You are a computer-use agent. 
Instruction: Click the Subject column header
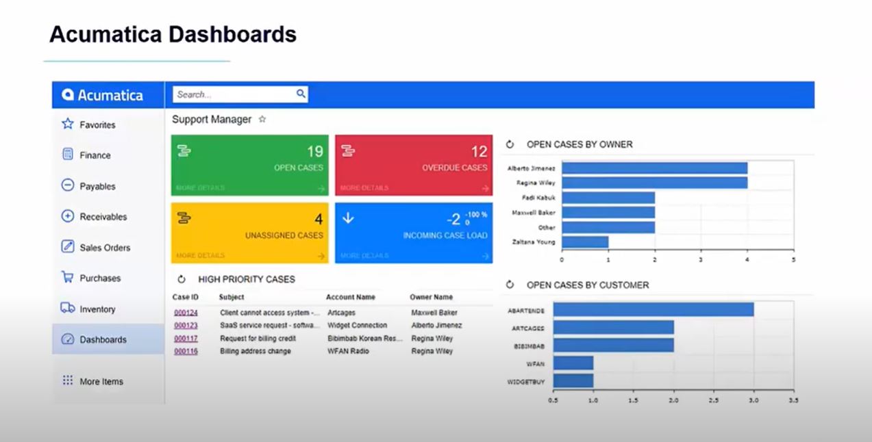tap(232, 297)
